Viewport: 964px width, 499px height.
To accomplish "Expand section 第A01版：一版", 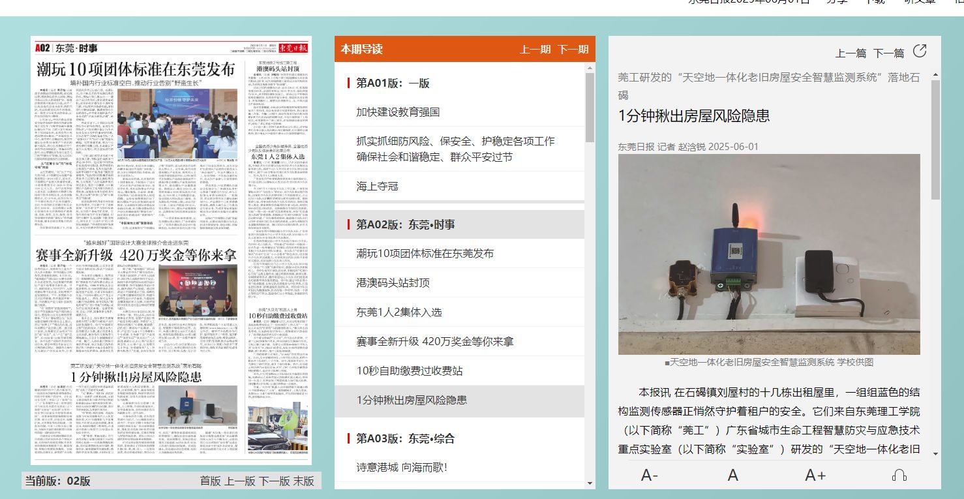I will point(393,83).
